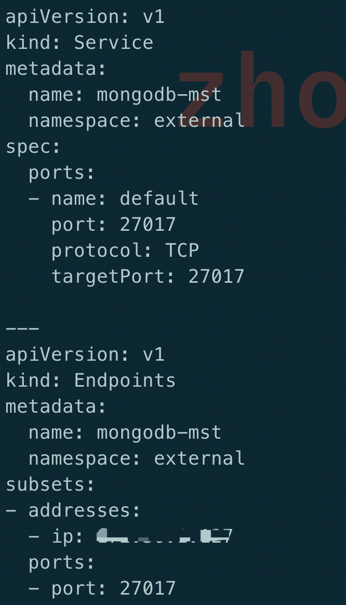The height and width of the screenshot is (605, 346).
Task: Select the 'mongodb-mst' name under Service metadata
Action: point(159,95)
